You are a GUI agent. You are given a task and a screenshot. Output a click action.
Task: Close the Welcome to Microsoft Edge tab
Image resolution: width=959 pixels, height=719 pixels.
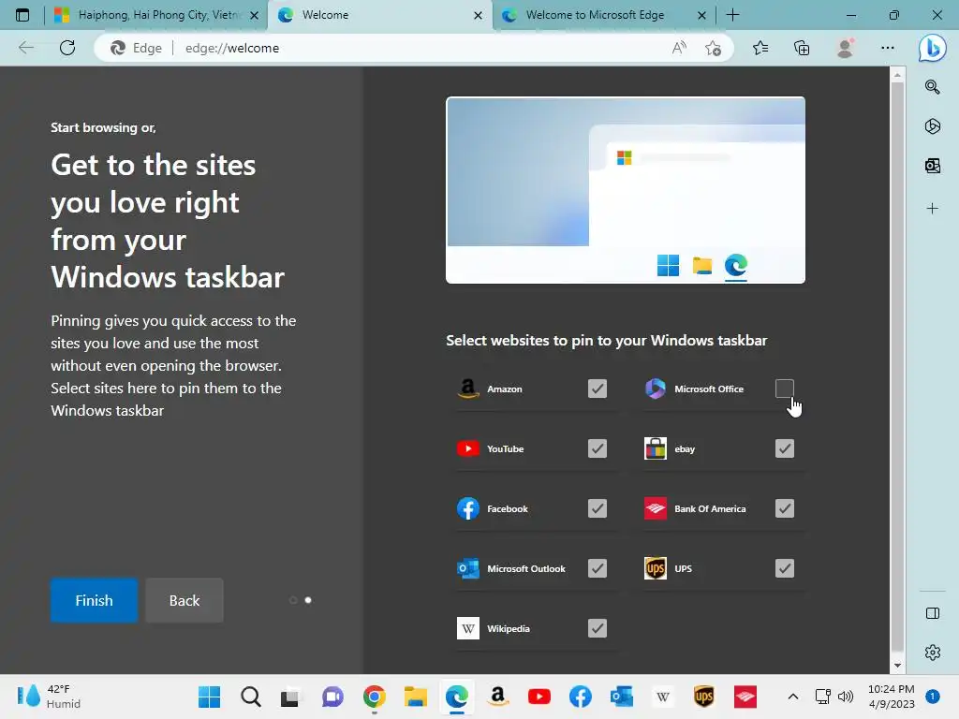coord(702,15)
